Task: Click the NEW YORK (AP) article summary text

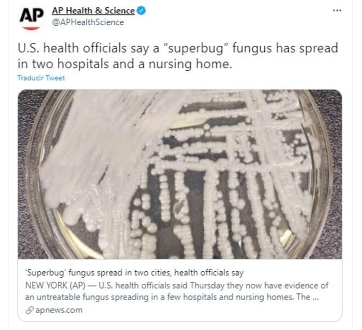Action: click(177, 291)
